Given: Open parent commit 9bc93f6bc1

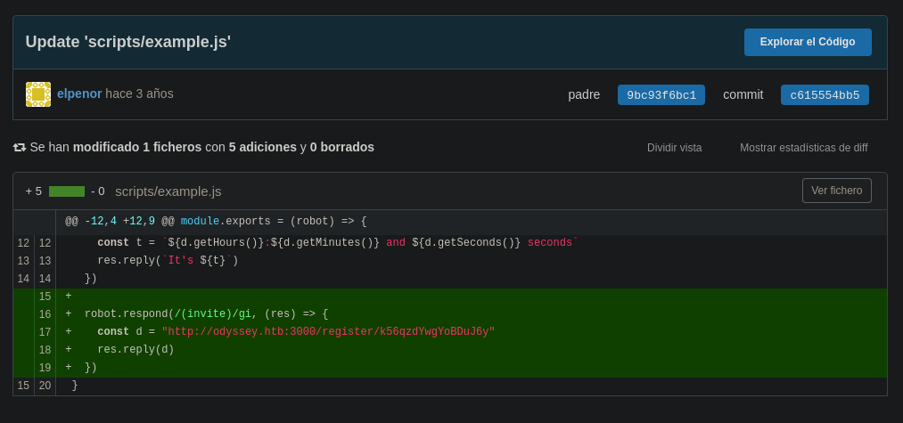Looking at the screenshot, I should pyautogui.click(x=661, y=95).
